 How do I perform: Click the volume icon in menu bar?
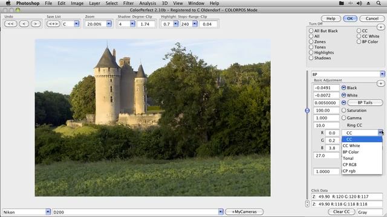point(359,3)
